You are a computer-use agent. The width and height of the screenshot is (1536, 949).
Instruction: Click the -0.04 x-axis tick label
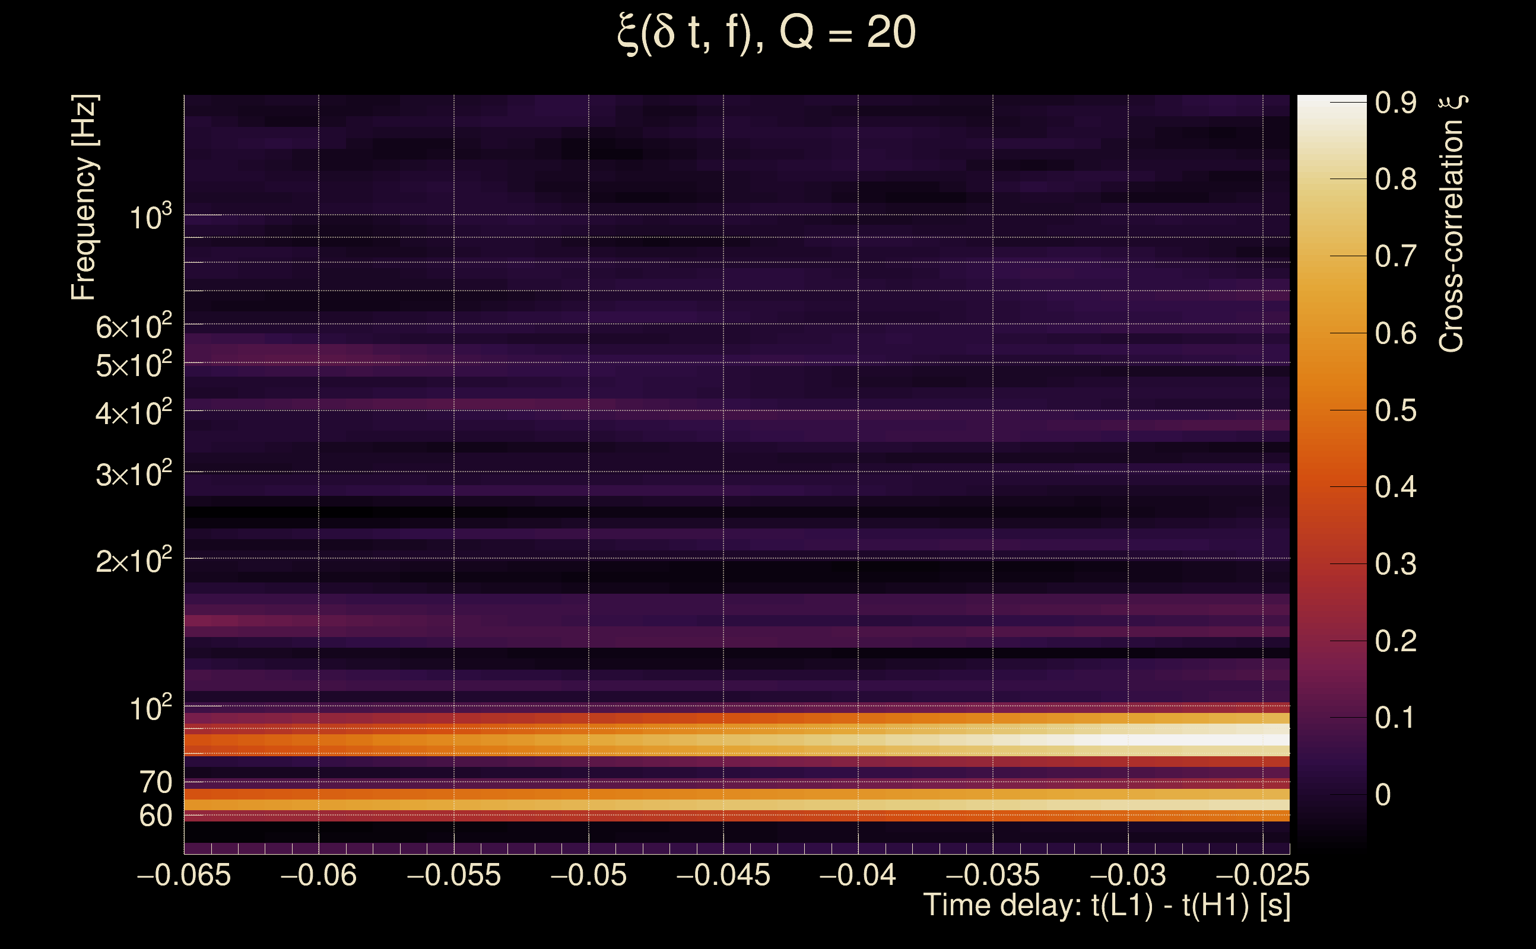858,875
